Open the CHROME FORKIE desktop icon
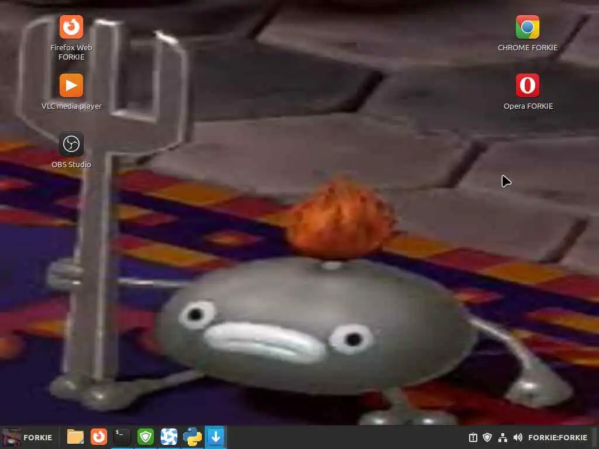 point(527,33)
